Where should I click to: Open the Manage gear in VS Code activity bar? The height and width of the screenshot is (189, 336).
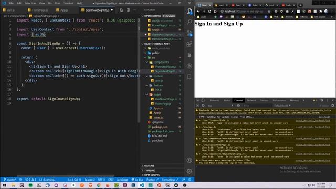(190, 171)
